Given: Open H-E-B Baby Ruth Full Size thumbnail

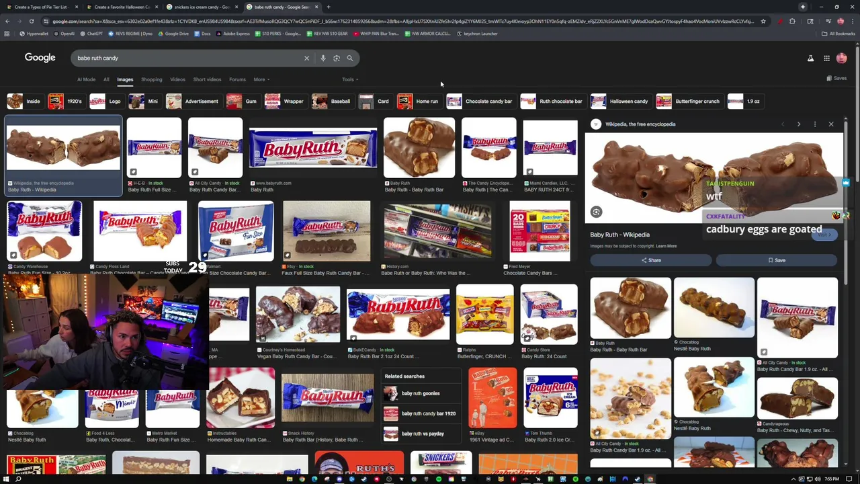Looking at the screenshot, I should pyautogui.click(x=154, y=148).
